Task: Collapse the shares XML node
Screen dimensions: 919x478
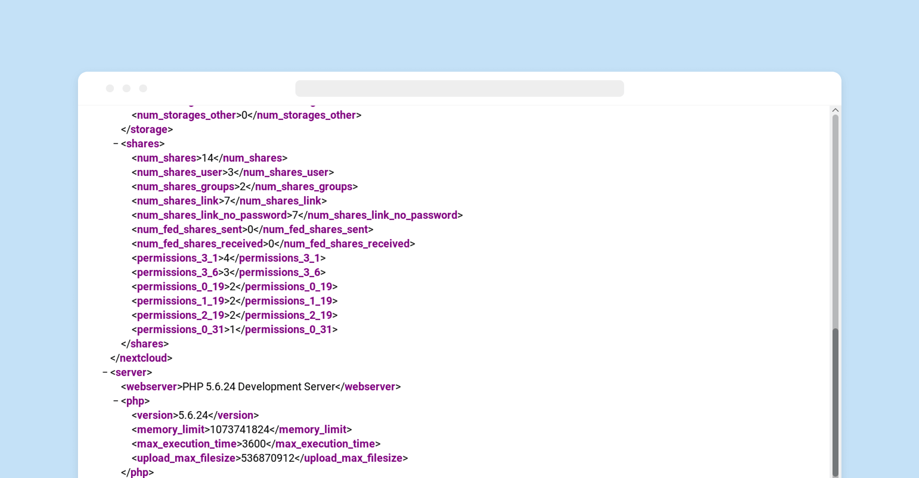Action: pyautogui.click(x=116, y=144)
